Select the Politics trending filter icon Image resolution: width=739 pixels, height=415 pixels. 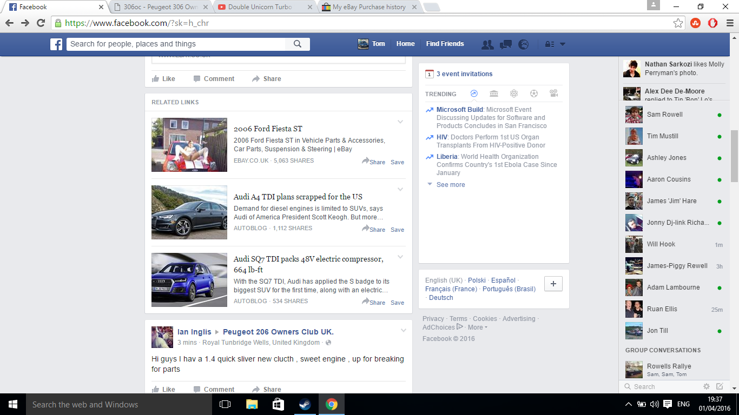(x=494, y=93)
